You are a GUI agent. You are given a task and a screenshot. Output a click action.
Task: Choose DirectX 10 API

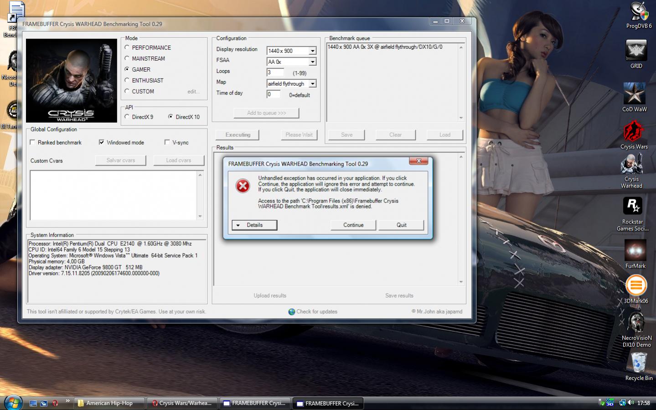pyautogui.click(x=170, y=117)
